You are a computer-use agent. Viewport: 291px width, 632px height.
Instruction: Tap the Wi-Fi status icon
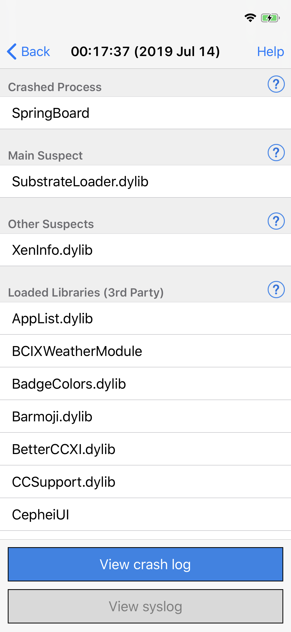coord(250,18)
